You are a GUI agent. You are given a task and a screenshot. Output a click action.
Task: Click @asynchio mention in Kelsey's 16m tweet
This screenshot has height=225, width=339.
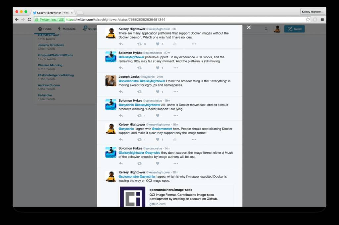[126, 129]
